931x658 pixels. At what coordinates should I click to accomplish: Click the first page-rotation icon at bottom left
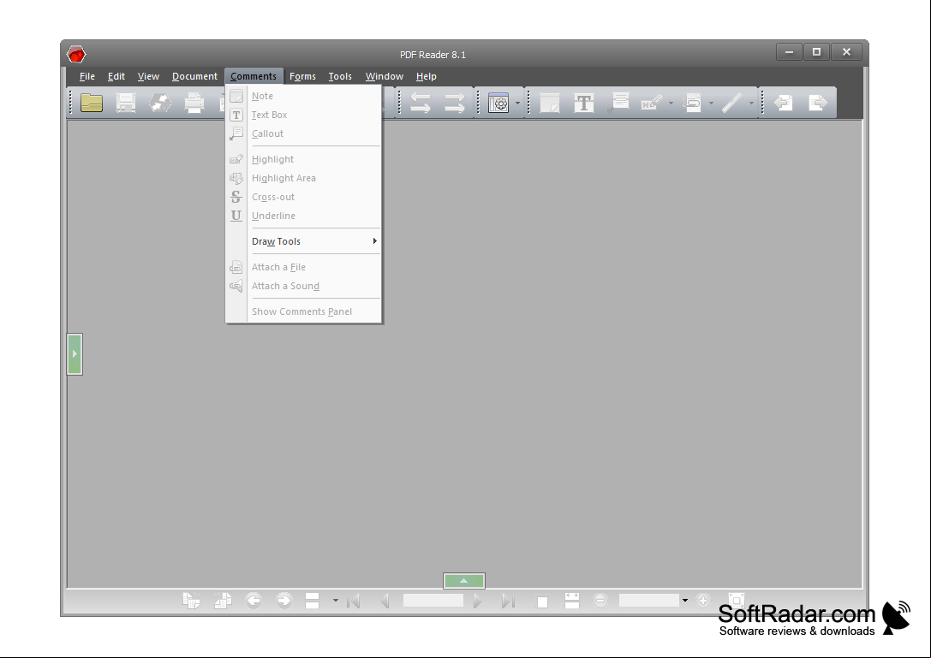pos(191,601)
